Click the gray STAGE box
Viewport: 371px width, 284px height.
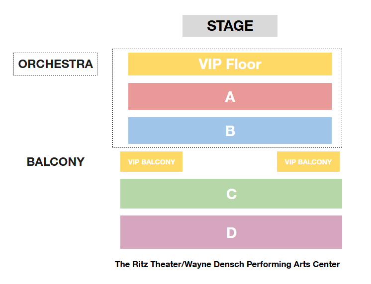[230, 26]
